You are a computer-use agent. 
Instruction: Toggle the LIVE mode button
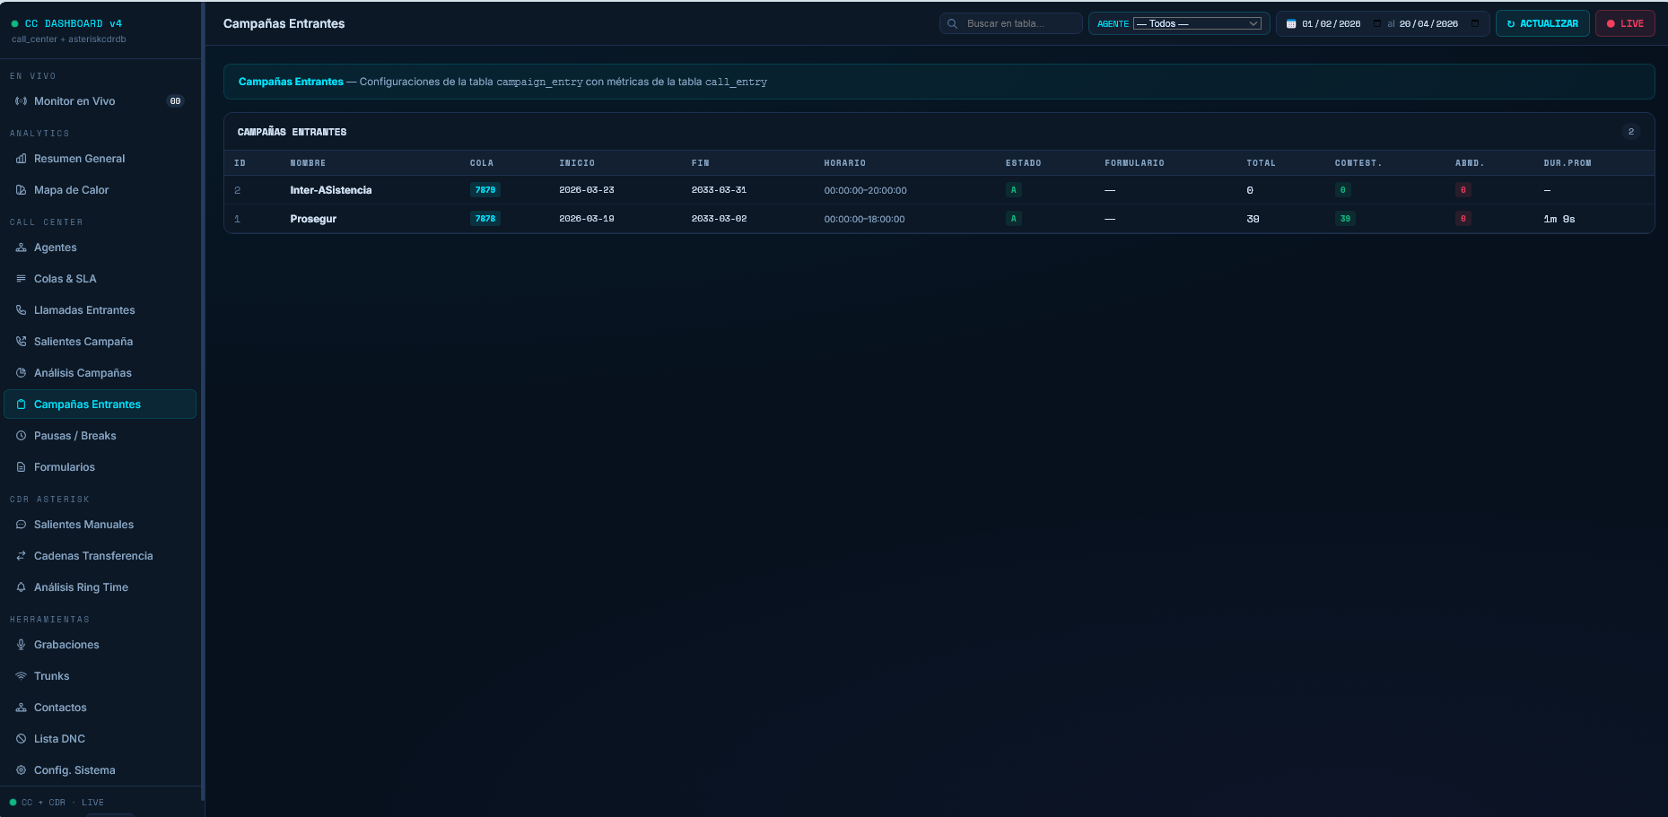(x=1624, y=24)
